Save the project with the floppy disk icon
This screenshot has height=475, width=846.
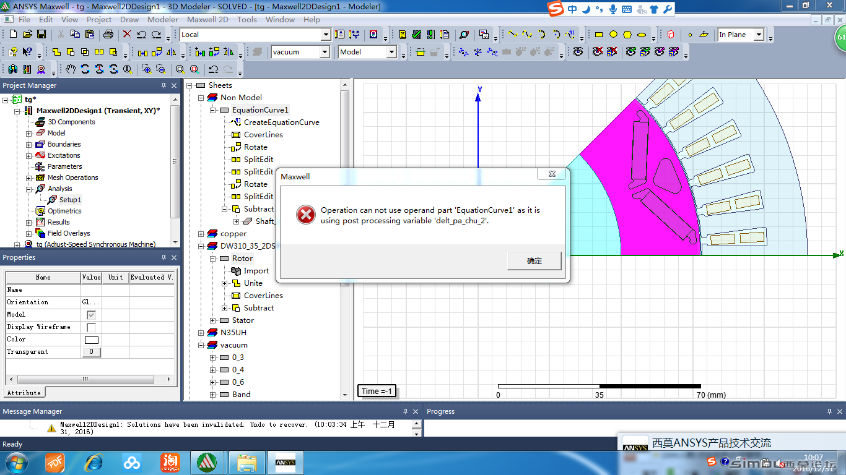(41, 35)
